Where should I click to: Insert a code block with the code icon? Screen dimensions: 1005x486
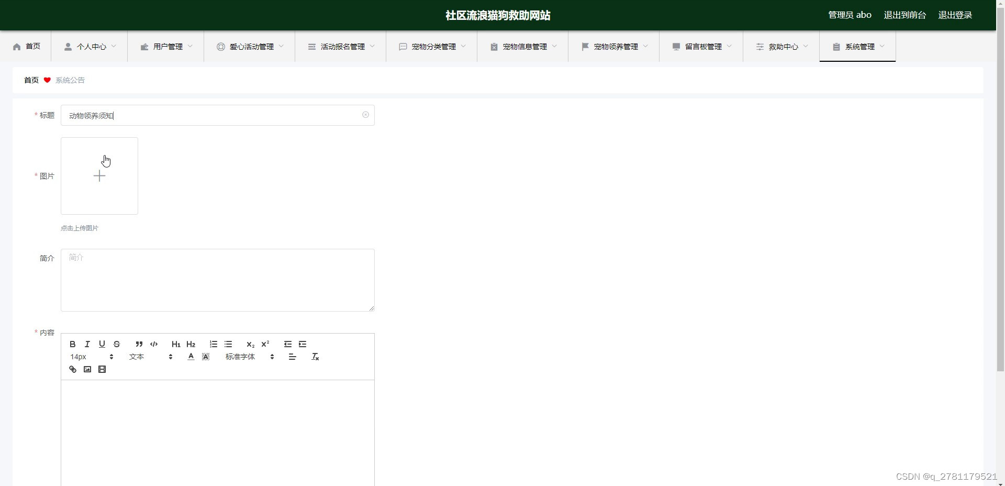coord(154,344)
